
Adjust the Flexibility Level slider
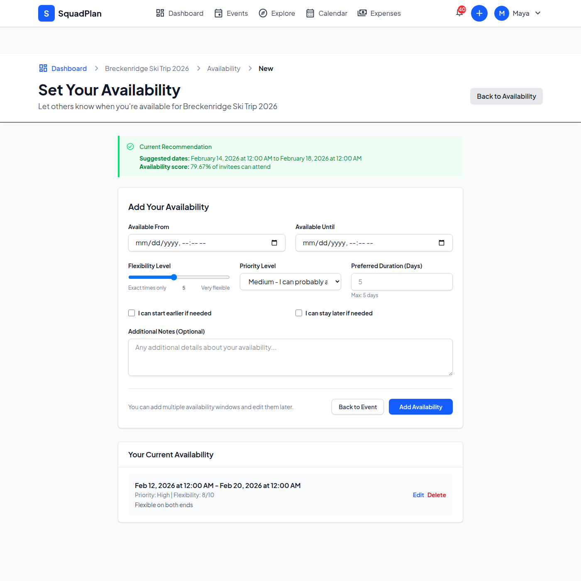[174, 277]
